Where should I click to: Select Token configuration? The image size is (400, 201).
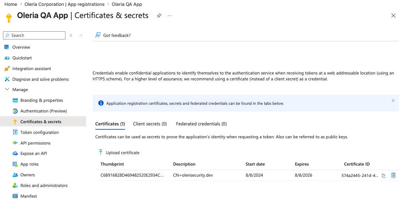[40, 132]
